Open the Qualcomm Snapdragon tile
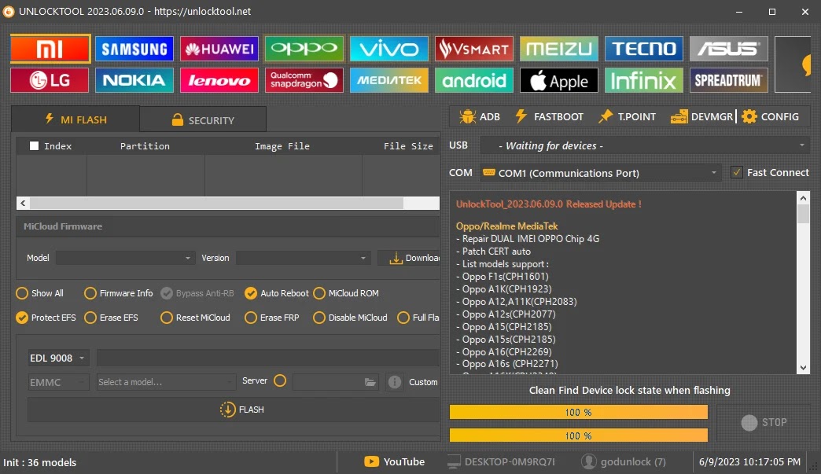Image resolution: width=821 pixels, height=474 pixels. tap(304, 80)
